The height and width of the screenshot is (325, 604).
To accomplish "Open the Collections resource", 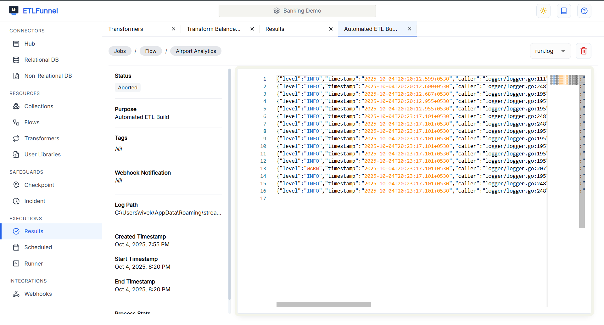I will tap(39, 106).
